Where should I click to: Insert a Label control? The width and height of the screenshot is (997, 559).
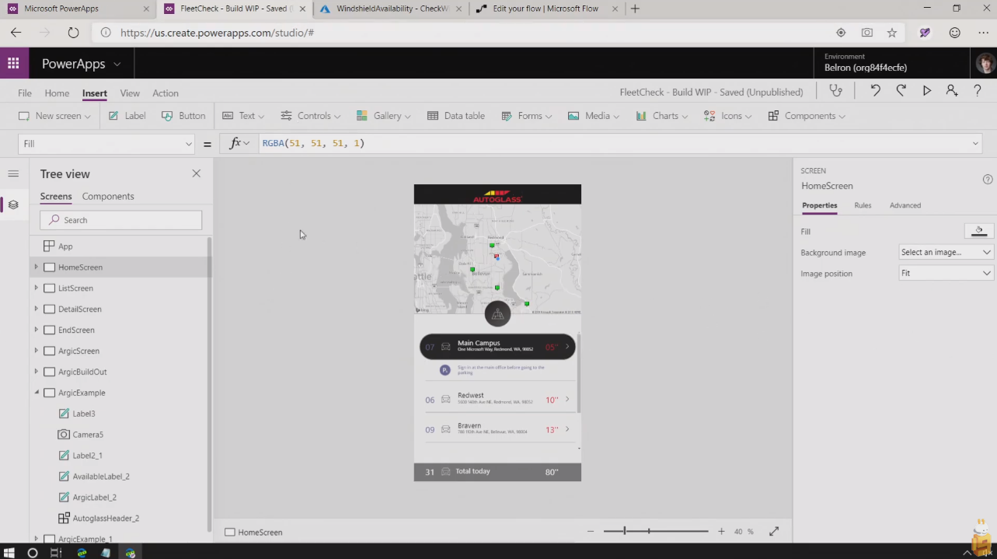(x=127, y=116)
